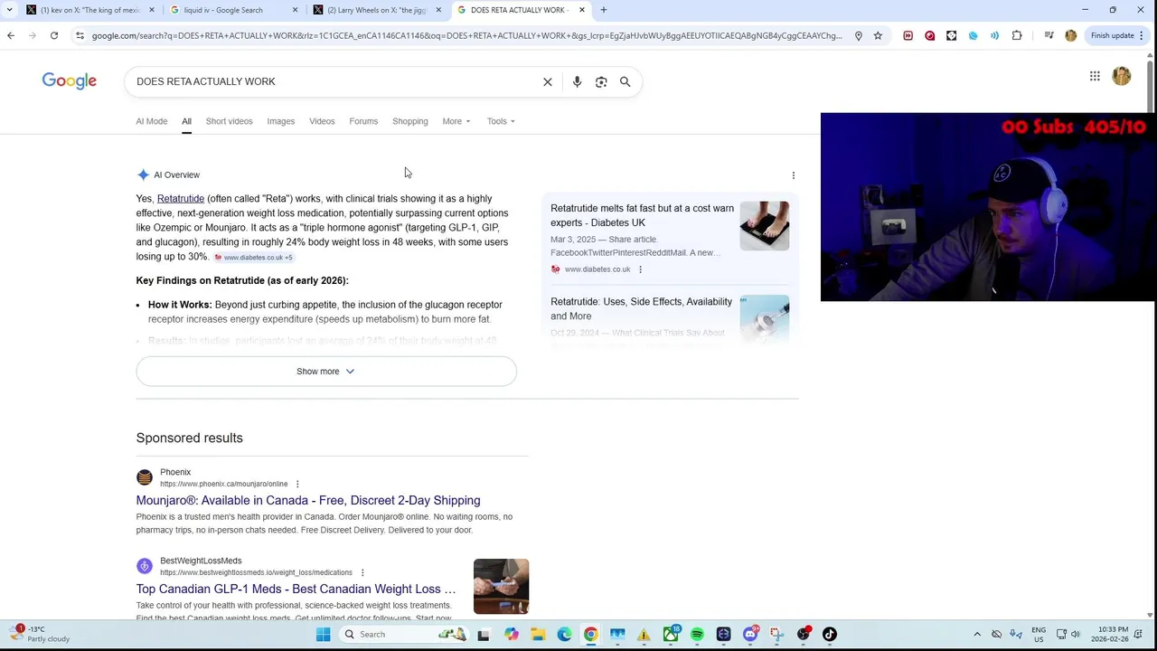This screenshot has height=651, width=1157.
Task: Open the Tools dropdown
Action: (501, 121)
